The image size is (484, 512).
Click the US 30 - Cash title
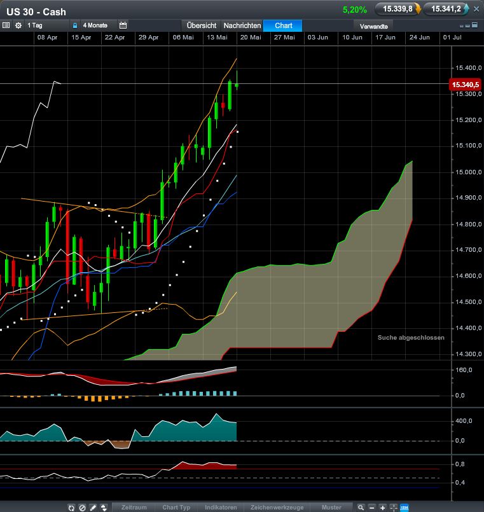(36, 11)
